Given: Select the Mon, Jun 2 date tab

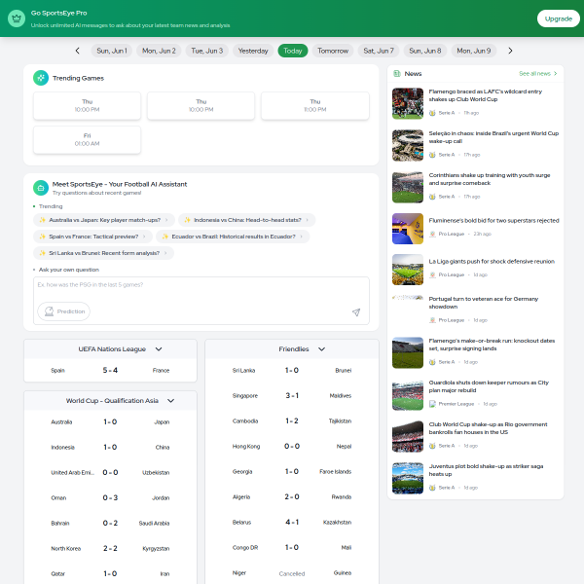Looking at the screenshot, I should tap(159, 51).
